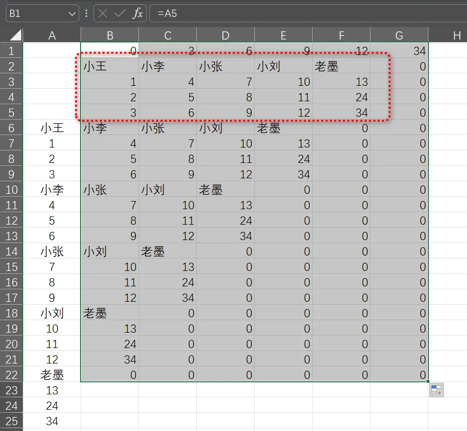Select row 1 header
The width and height of the screenshot is (467, 431).
pyautogui.click(x=11, y=51)
